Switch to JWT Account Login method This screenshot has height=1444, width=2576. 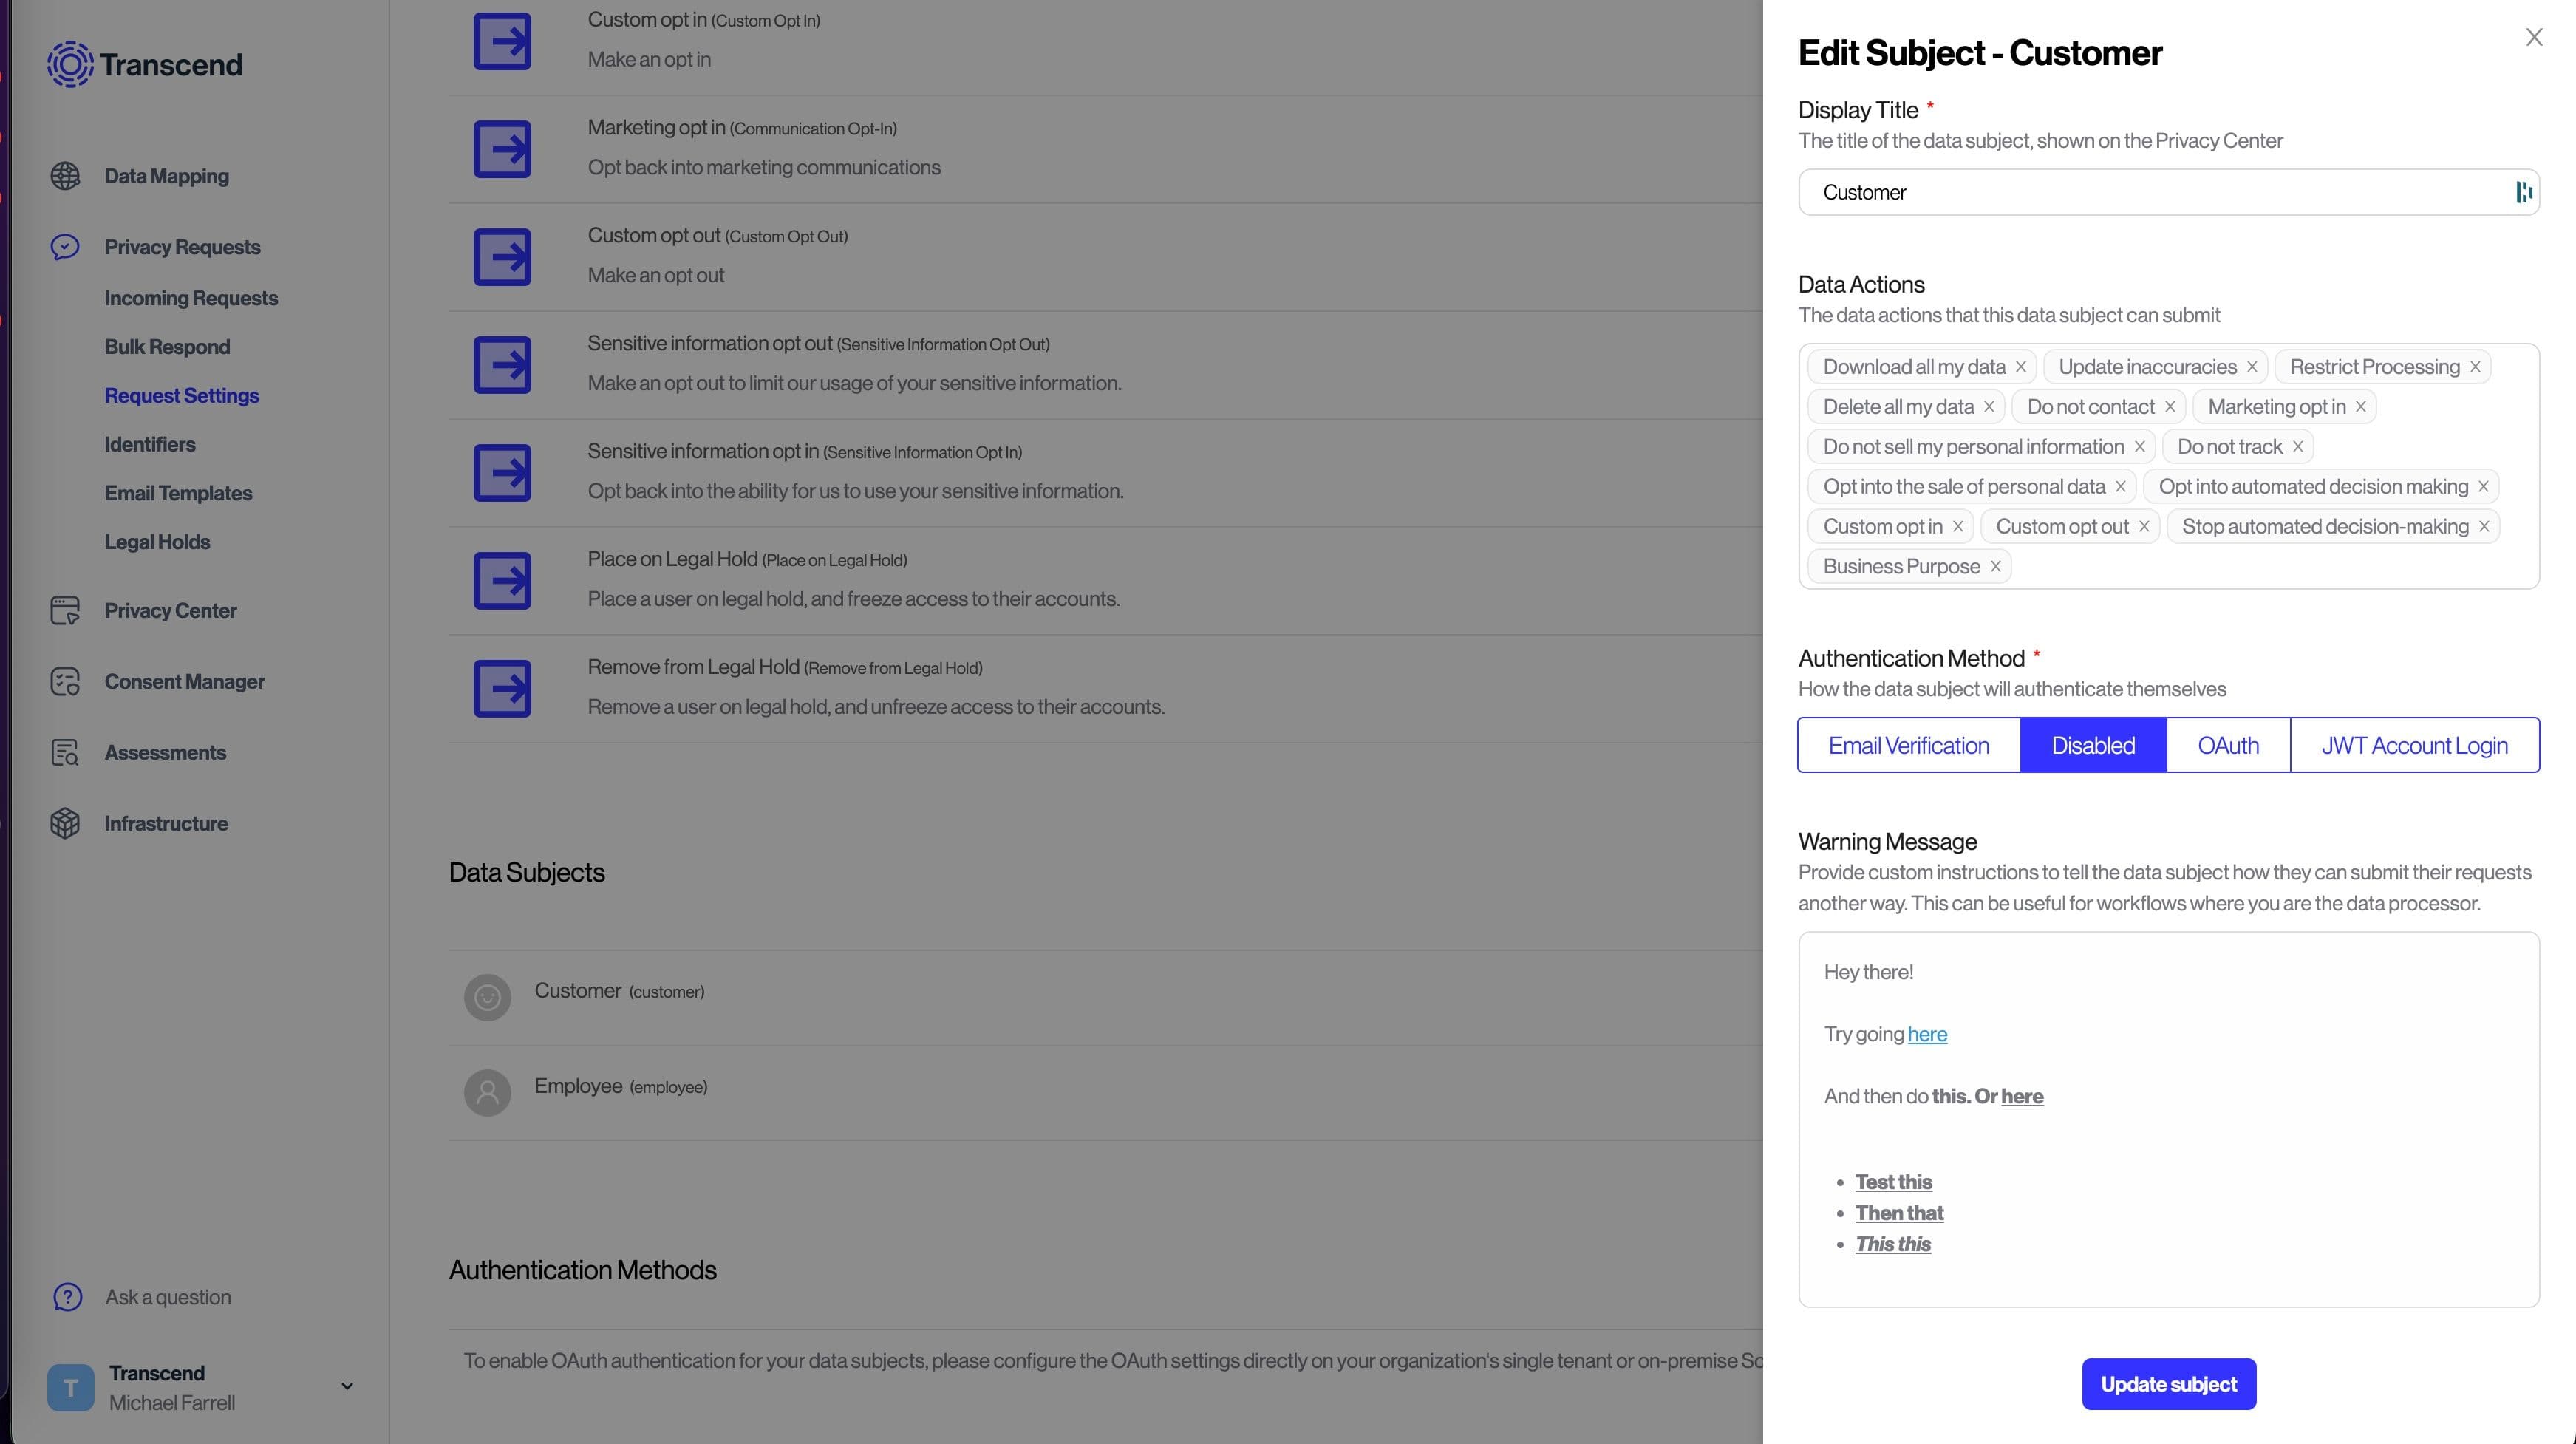pos(2413,745)
